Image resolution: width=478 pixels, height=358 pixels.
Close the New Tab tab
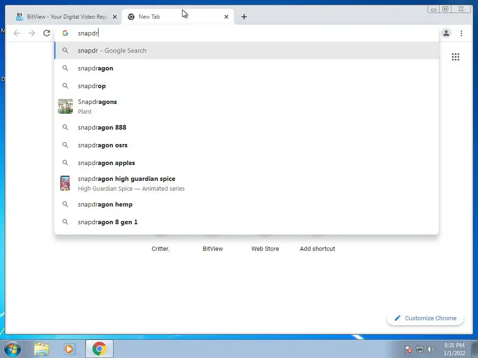pyautogui.click(x=226, y=17)
